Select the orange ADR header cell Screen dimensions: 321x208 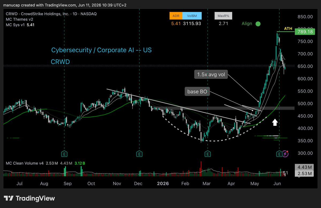176,16
